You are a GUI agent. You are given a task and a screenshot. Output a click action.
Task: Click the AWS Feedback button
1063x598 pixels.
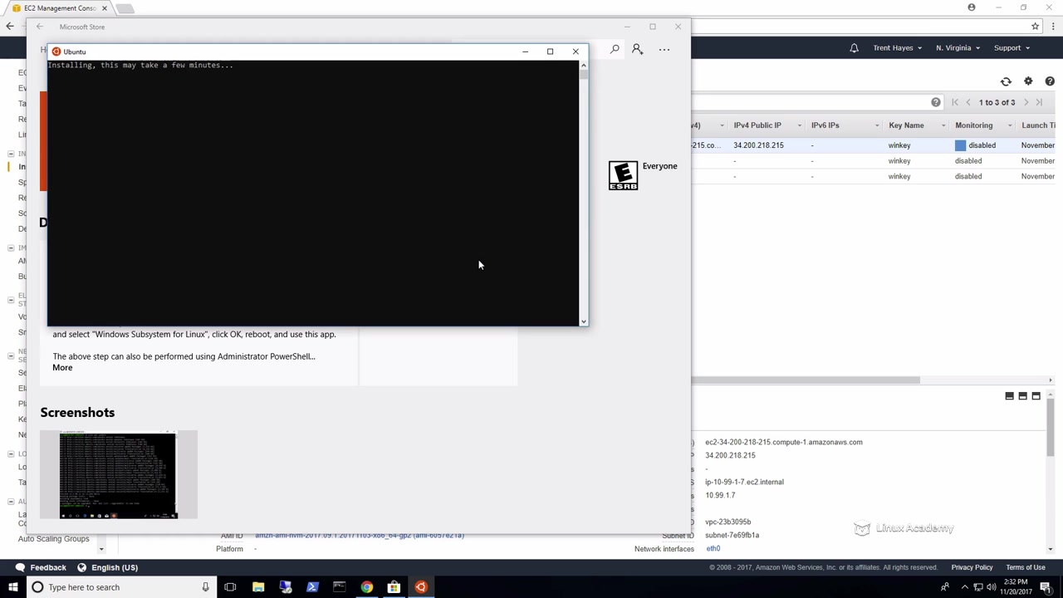point(42,567)
